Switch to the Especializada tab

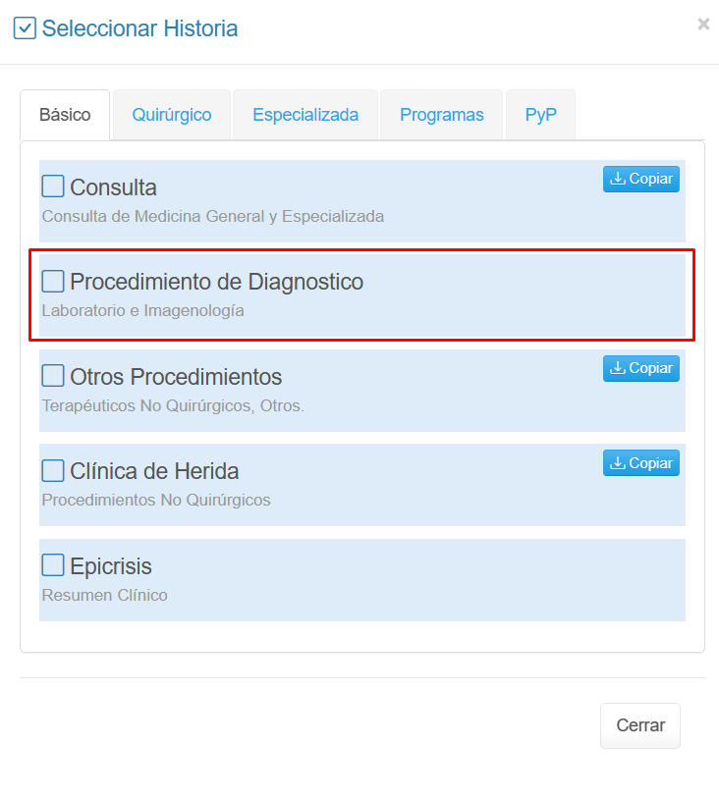pyautogui.click(x=305, y=115)
